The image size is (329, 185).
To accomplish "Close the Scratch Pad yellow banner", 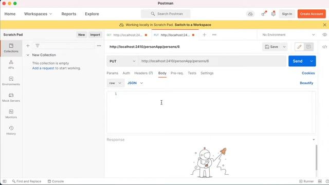I will (324, 25).
